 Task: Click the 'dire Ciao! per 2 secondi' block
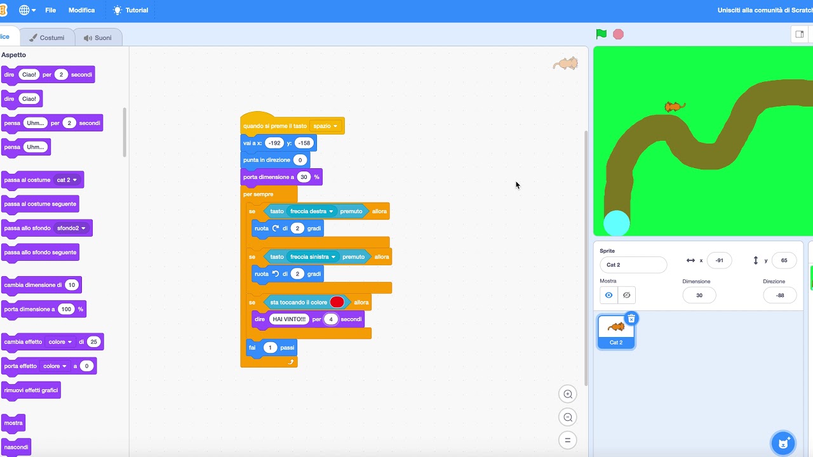pyautogui.click(x=48, y=75)
